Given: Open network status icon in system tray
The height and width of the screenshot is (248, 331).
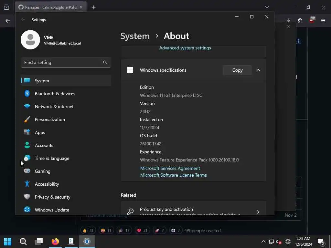Looking at the screenshot, I should 271,242.
